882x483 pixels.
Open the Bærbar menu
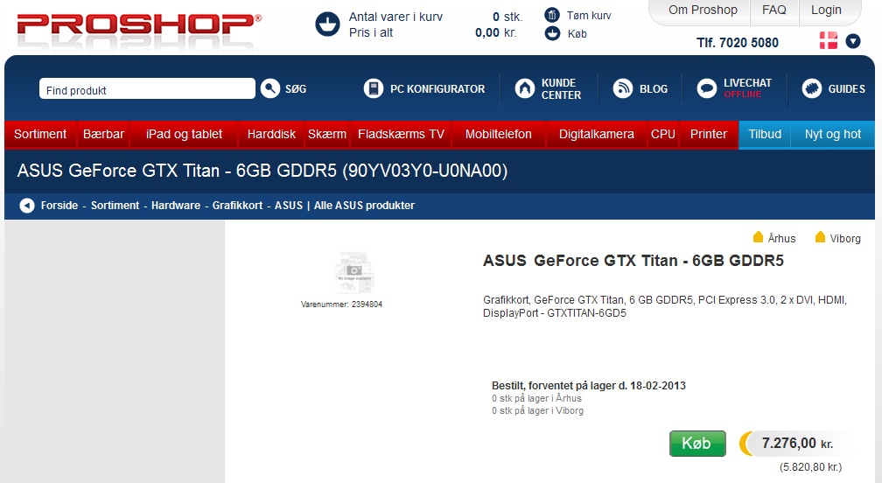103,134
